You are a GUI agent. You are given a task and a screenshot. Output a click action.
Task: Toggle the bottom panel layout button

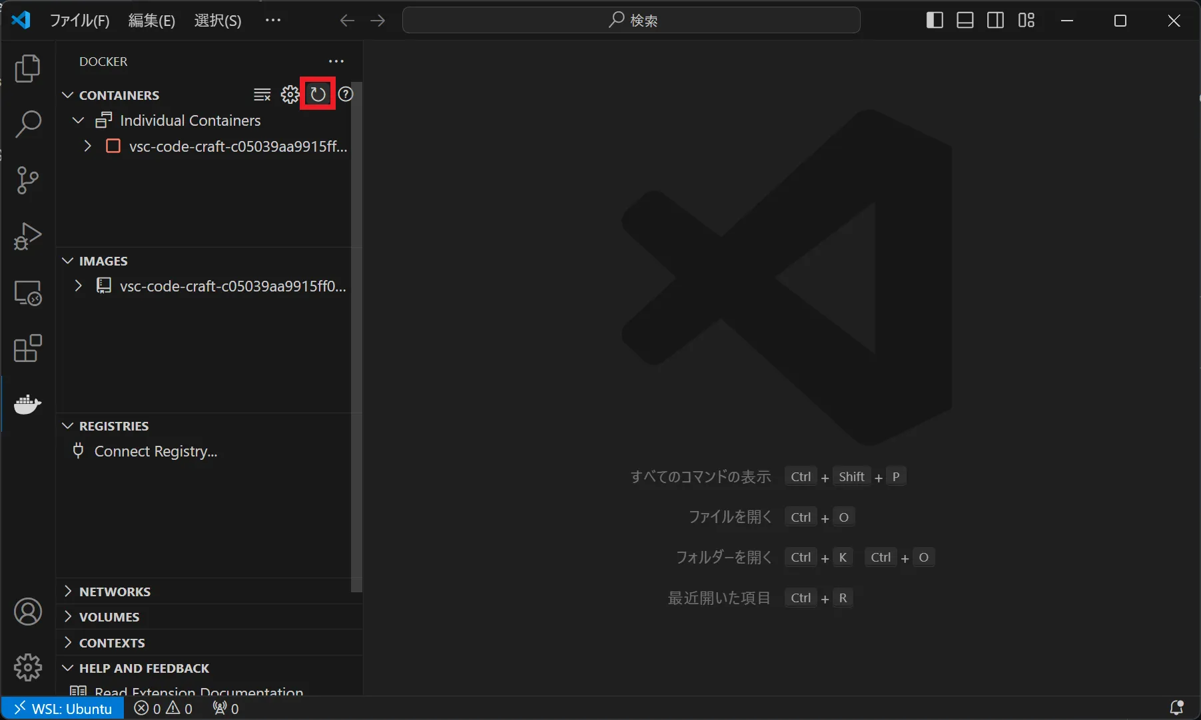965,21
